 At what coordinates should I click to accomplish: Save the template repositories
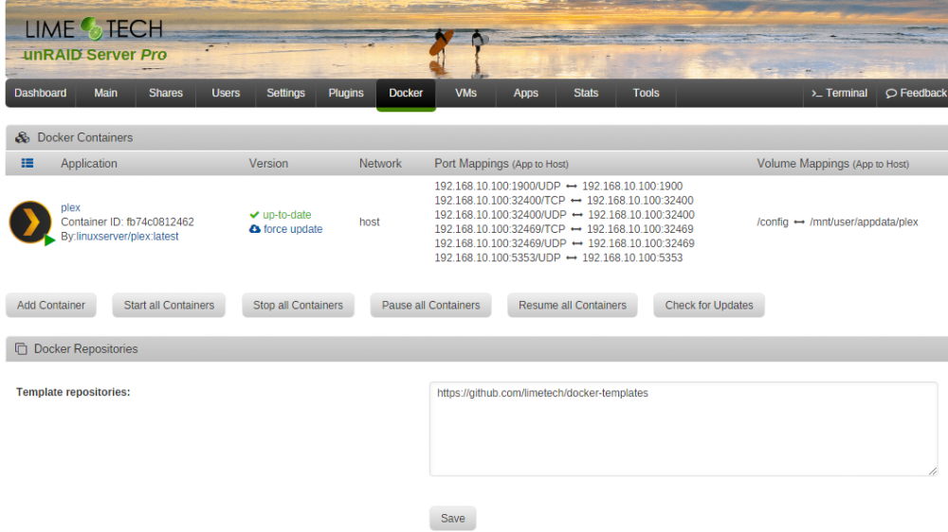click(x=453, y=518)
